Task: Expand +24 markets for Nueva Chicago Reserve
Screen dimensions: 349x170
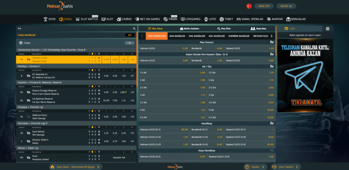Action: tap(132, 92)
